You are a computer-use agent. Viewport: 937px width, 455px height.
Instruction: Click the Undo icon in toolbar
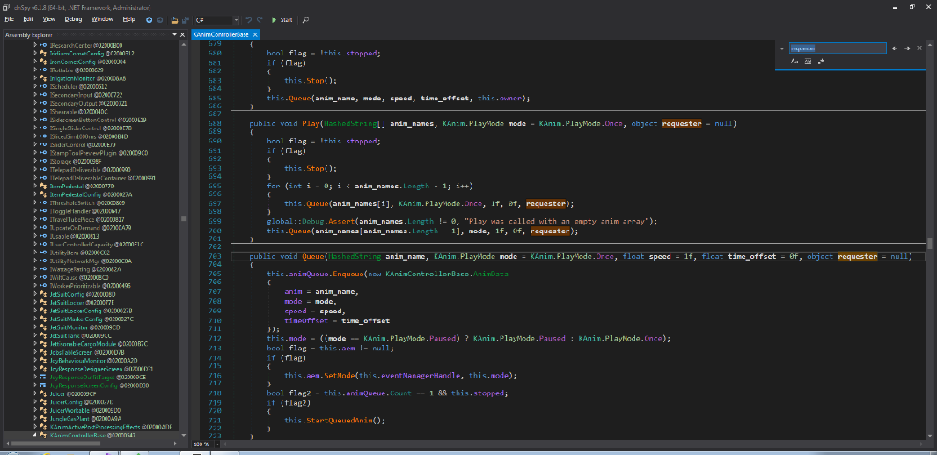(x=248, y=19)
